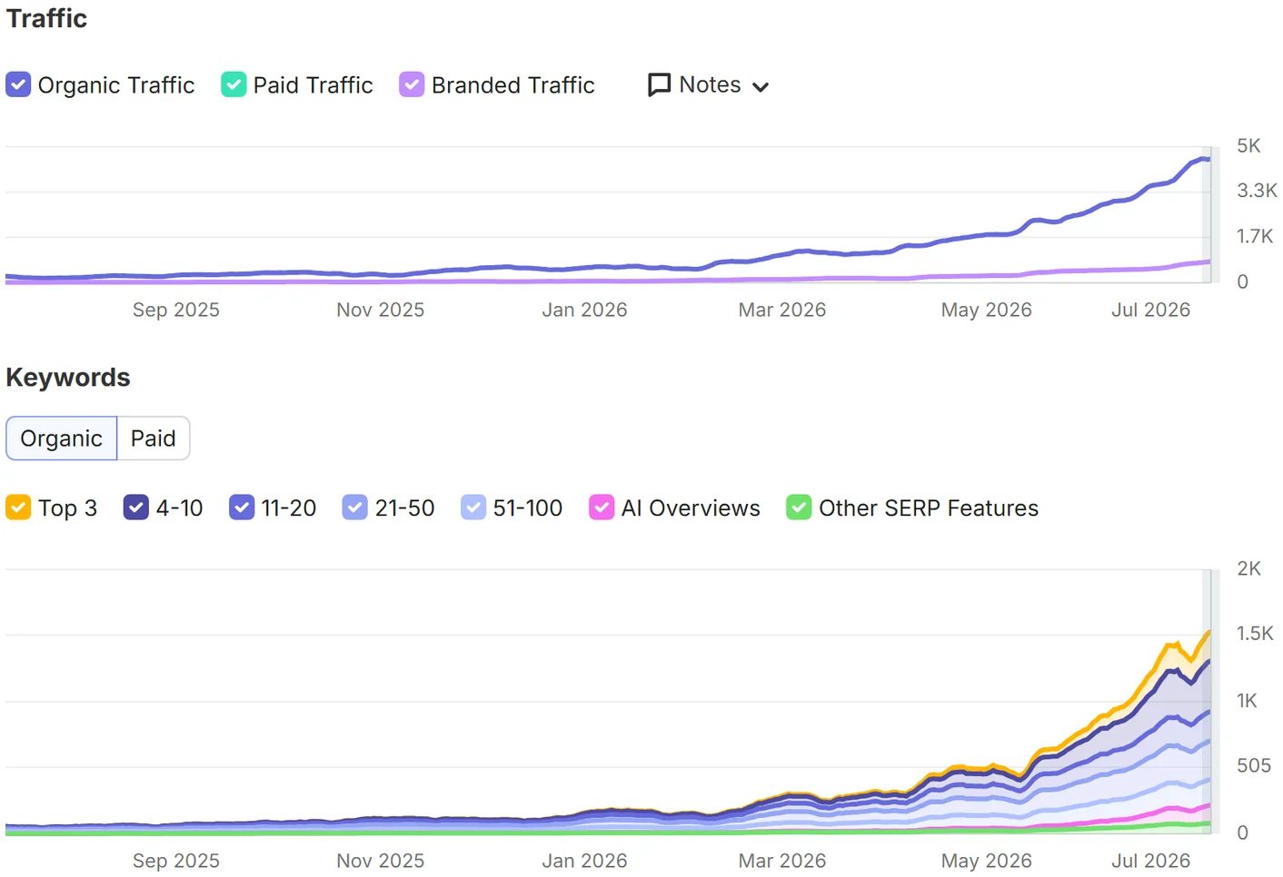Toggle the Top 3 keywords checkbox

click(18, 507)
